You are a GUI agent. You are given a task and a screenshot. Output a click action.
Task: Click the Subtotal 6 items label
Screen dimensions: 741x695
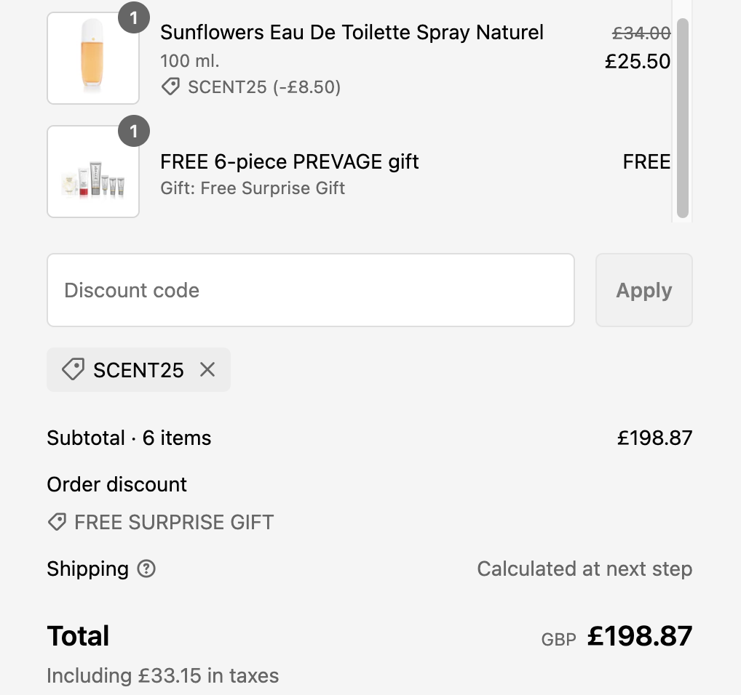point(129,438)
